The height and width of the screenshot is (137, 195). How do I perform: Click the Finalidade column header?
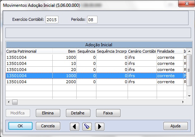tap(170, 51)
